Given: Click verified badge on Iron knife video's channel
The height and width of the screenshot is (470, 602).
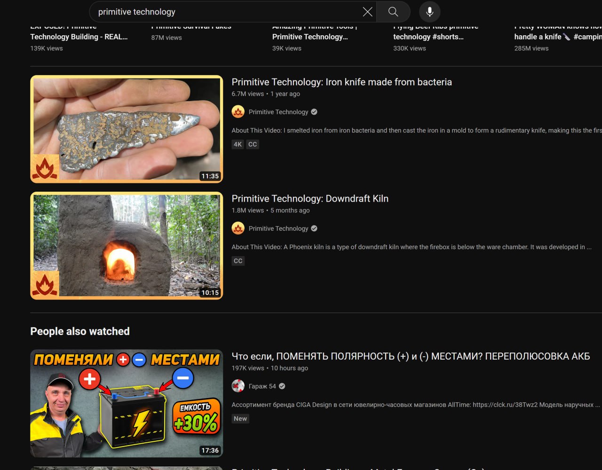Looking at the screenshot, I should (314, 112).
